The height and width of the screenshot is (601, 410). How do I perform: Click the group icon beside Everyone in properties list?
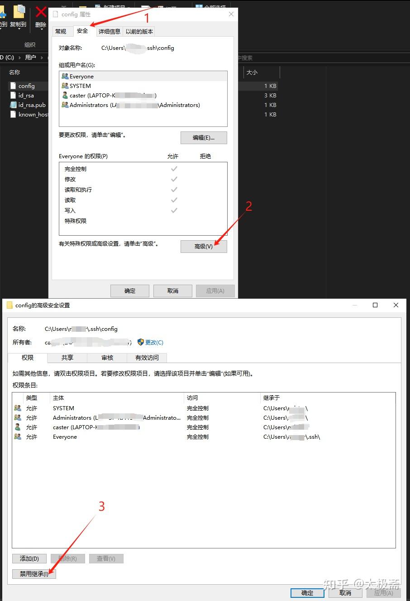(65, 76)
